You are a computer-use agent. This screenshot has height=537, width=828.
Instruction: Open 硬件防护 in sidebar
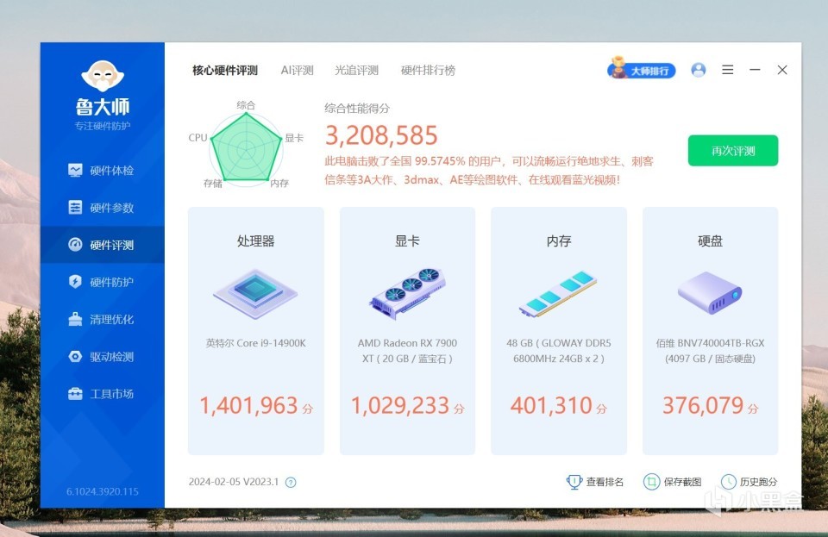[103, 282]
